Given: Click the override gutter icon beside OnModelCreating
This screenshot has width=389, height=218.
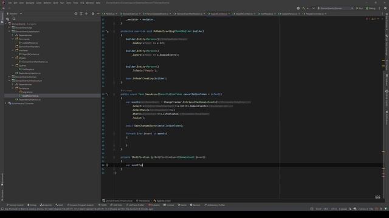Looking at the screenshot, I should pyautogui.click(x=107, y=31).
